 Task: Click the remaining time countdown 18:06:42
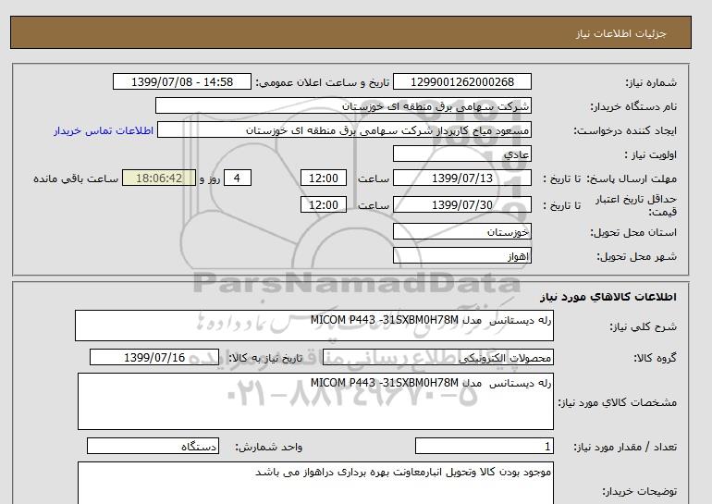(x=158, y=178)
